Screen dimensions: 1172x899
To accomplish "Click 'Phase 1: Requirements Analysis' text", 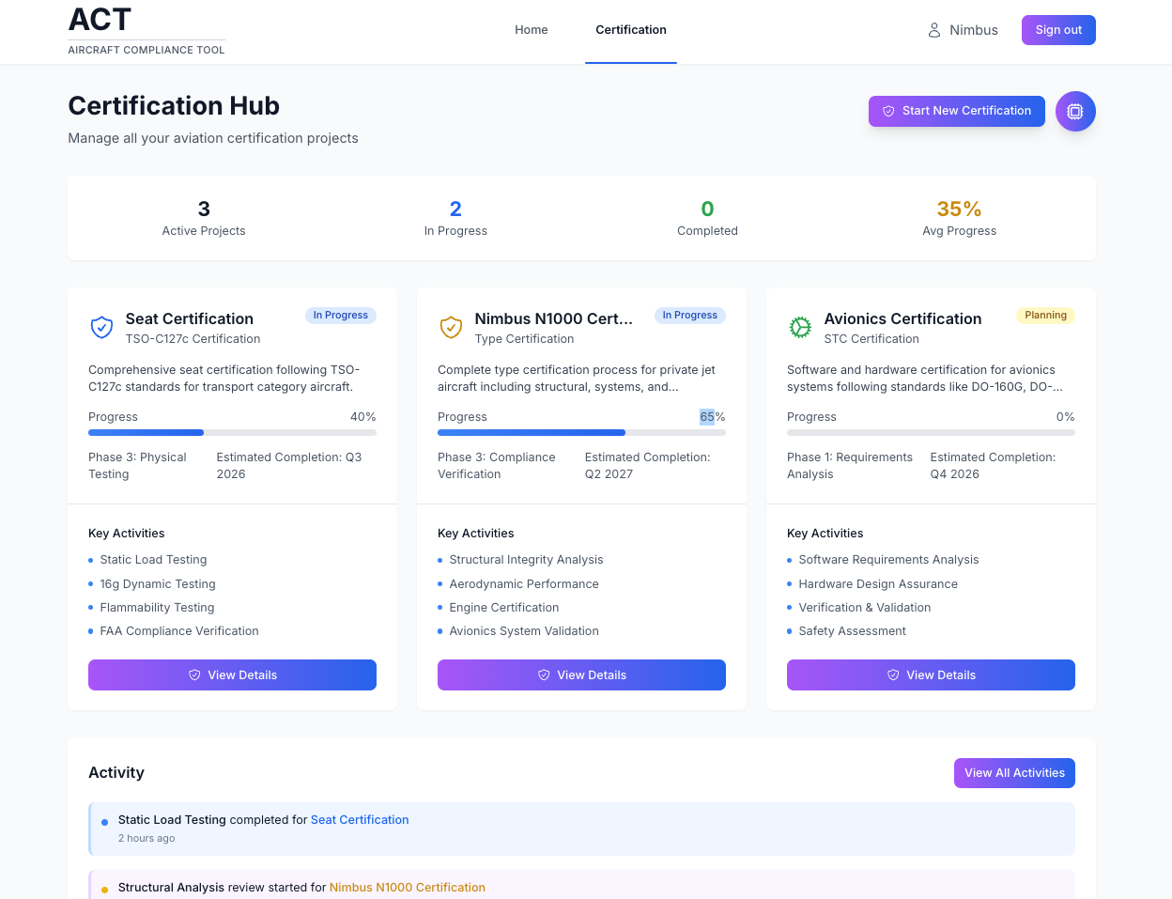I will coord(850,466).
